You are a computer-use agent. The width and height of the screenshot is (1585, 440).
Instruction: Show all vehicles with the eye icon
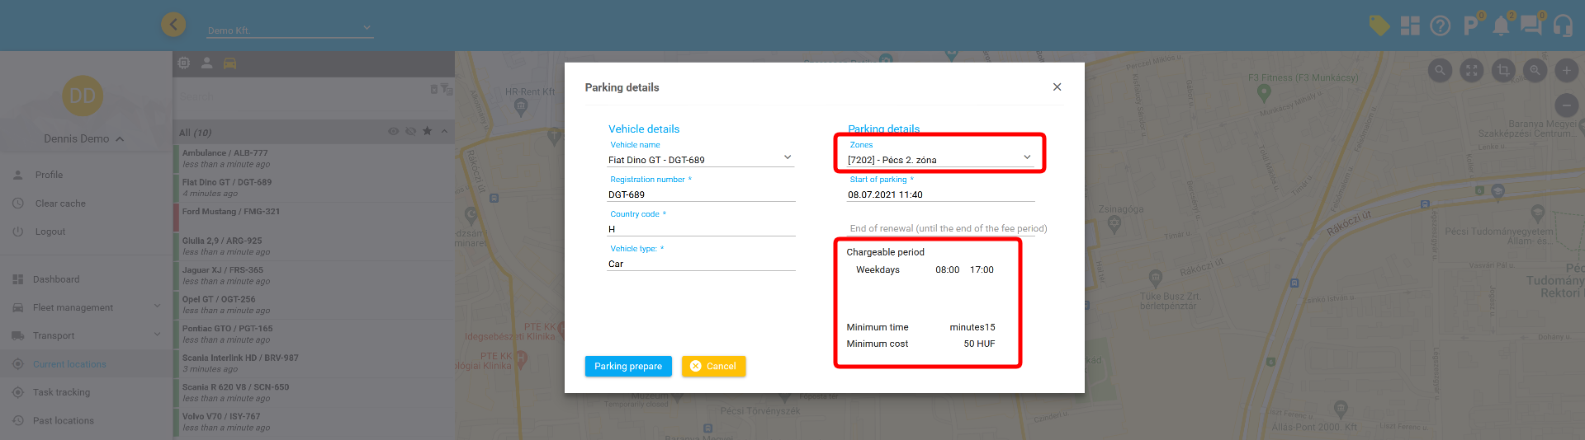[394, 131]
